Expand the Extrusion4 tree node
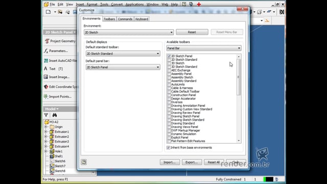The height and width of the screenshot is (184, 327). click(x=46, y=147)
